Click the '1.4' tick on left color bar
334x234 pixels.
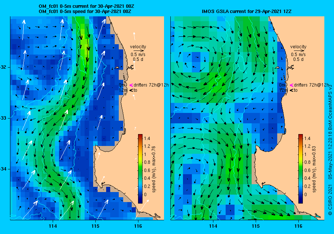[x=147, y=138]
